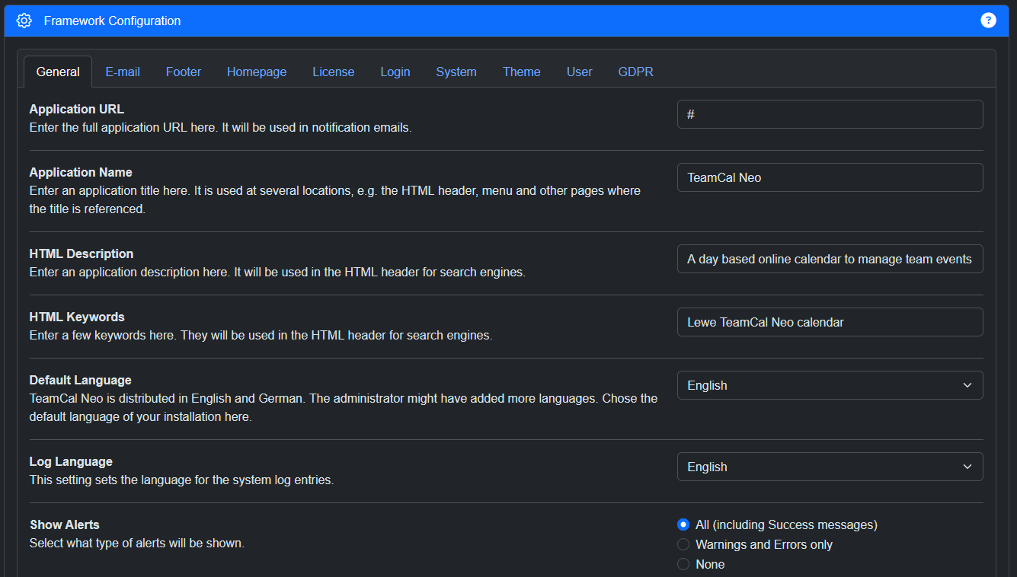Switch to the E-mail tab
The image size is (1017, 577).
122,72
